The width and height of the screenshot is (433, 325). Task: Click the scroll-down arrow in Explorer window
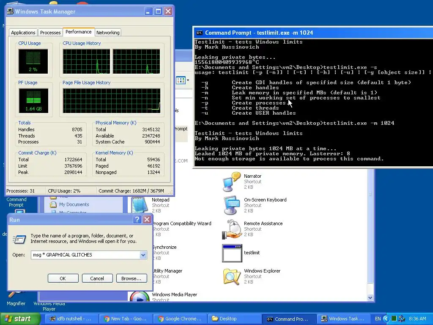[370, 297]
